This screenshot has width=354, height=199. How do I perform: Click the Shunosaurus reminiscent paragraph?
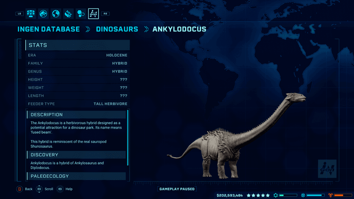(69, 144)
